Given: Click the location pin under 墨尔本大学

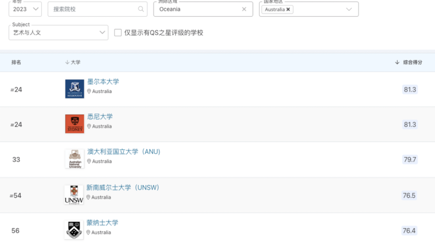Looking at the screenshot, I should (x=89, y=91).
